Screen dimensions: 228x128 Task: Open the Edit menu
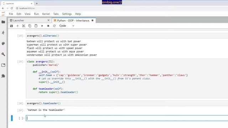(19, 14)
